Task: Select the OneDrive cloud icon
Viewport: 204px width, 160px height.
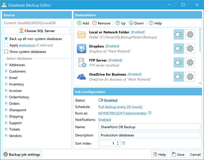Action: pos(82,77)
